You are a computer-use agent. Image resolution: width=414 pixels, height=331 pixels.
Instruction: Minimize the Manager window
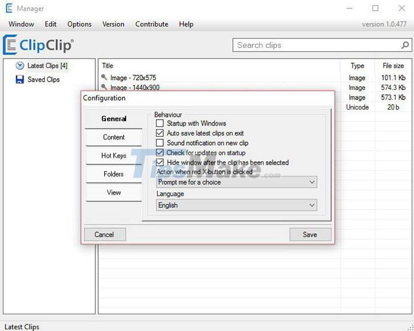pos(350,8)
